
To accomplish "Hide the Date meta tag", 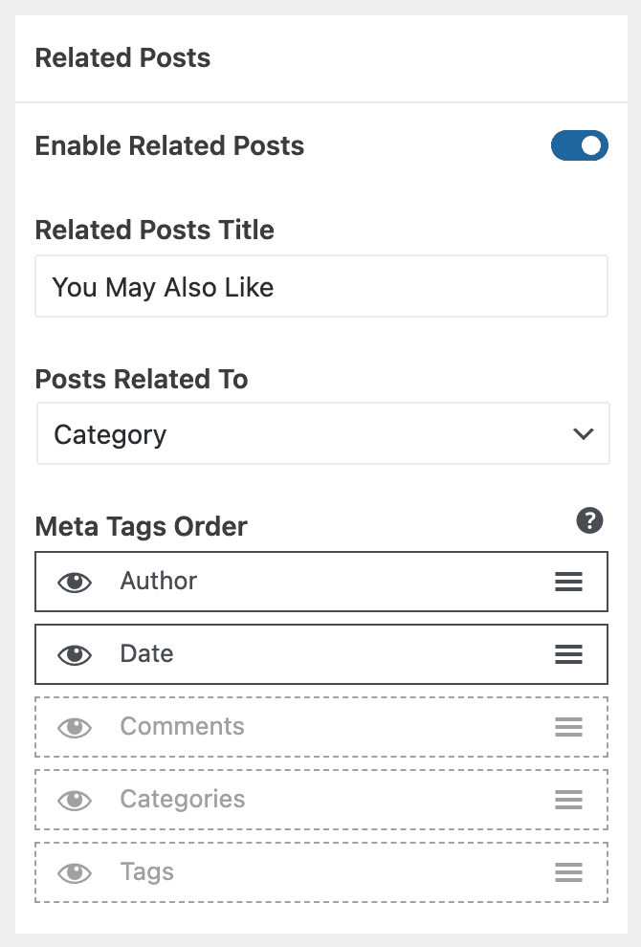I will pos(75,654).
